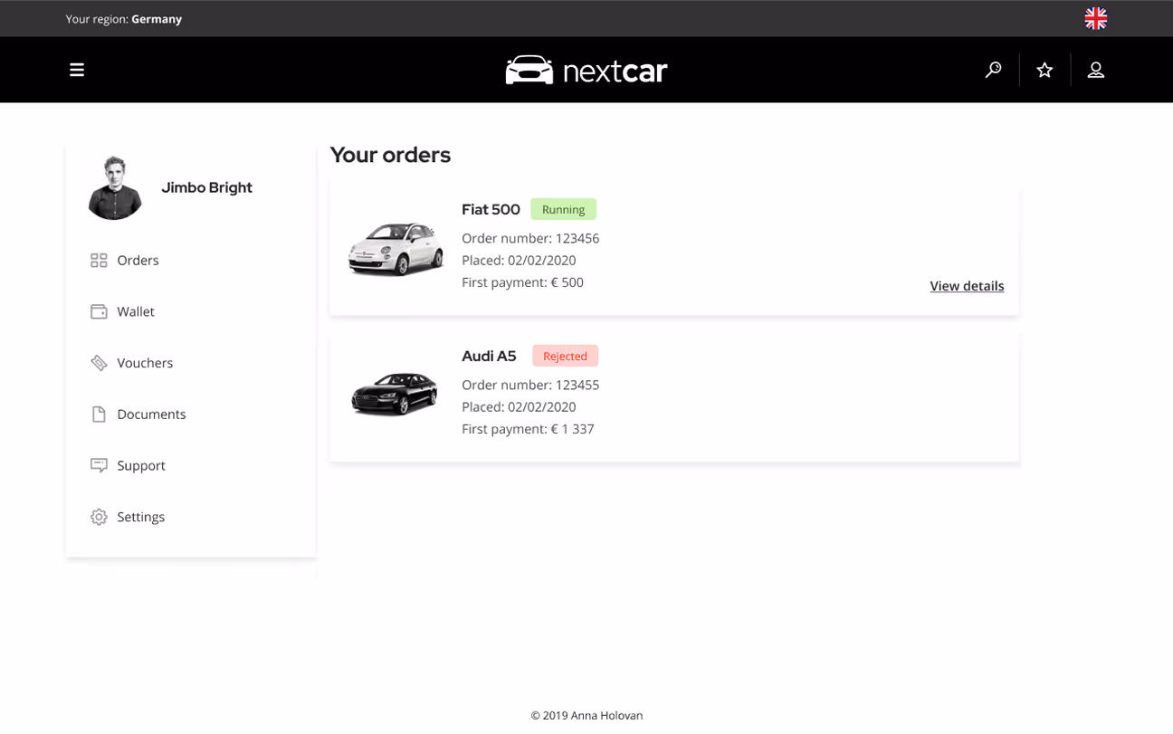Click the Wallet icon in sidebar
The width and height of the screenshot is (1173, 734).
point(99,311)
